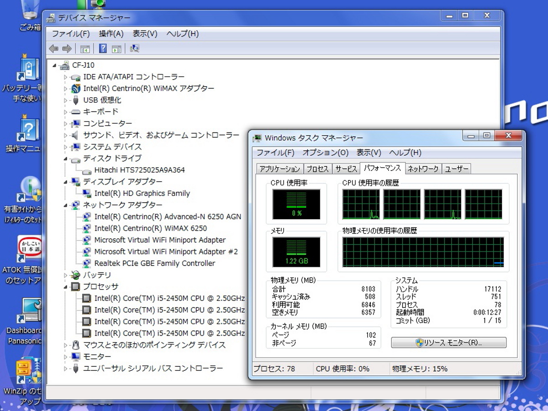Select the first Intel Core i5-2450M processor entry

pos(169,298)
